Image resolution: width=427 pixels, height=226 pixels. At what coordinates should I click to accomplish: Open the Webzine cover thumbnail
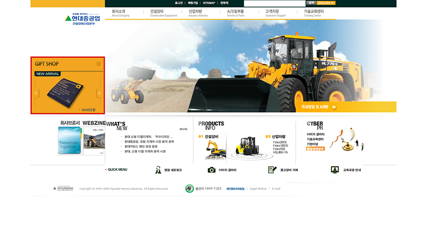click(x=94, y=141)
